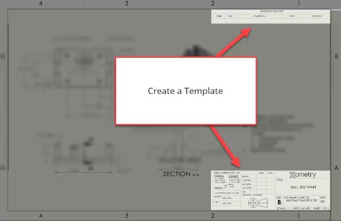Screen dimensions: 341x221
Task: Click the Xometry logo in title block
Action: [303, 174]
